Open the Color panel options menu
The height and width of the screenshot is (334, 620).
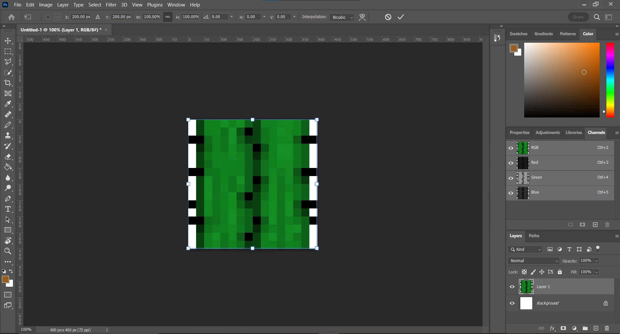click(617, 34)
